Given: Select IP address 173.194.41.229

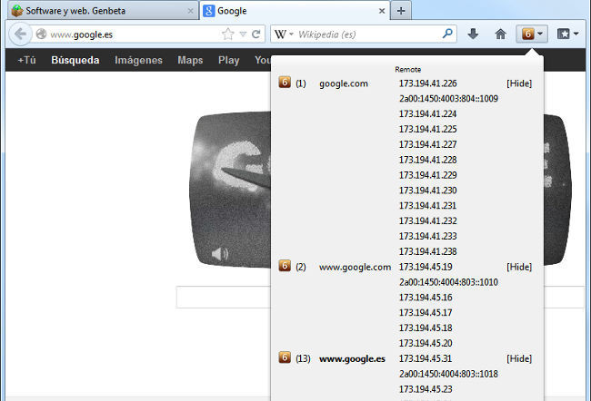Looking at the screenshot, I should point(428,175).
